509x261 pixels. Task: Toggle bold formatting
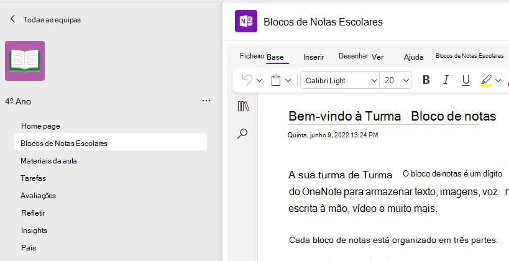(x=426, y=80)
